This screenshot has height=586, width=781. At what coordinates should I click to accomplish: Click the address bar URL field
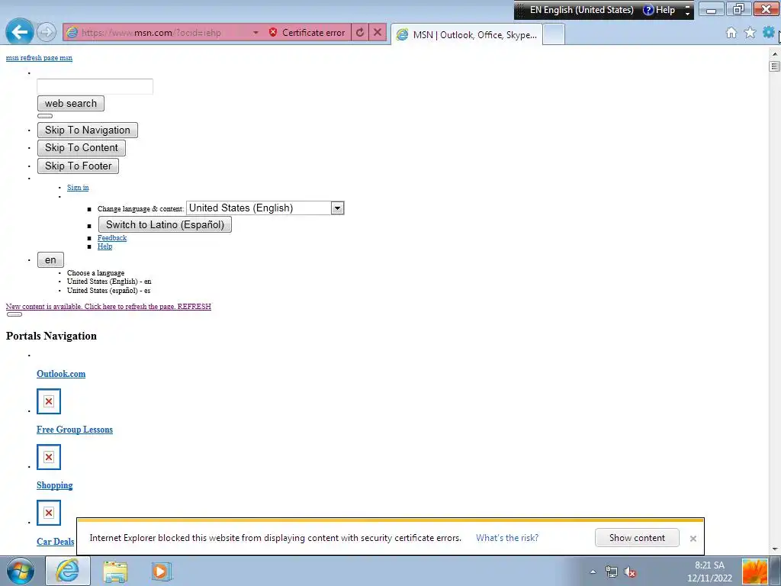pyautogui.click(x=165, y=32)
